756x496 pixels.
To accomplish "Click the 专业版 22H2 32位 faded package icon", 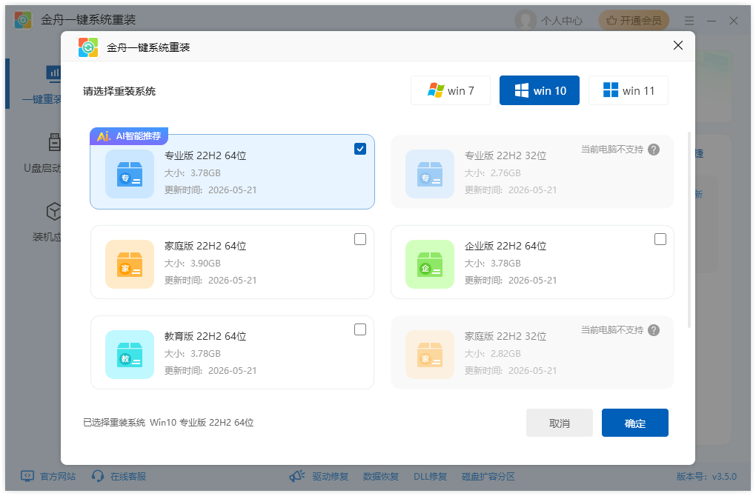I will [430, 174].
